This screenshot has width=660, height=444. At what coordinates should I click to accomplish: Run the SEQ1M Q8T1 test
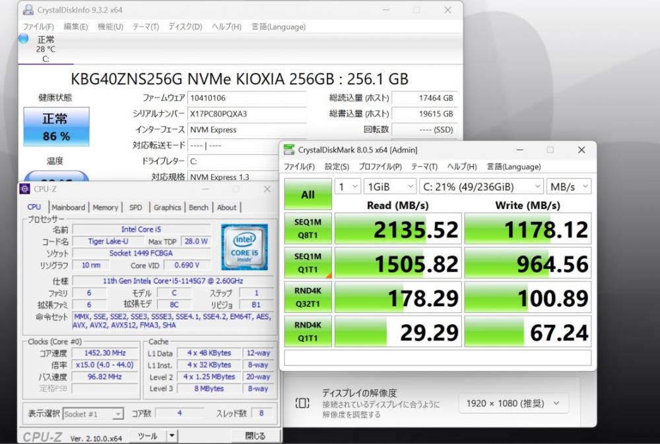[x=308, y=229]
